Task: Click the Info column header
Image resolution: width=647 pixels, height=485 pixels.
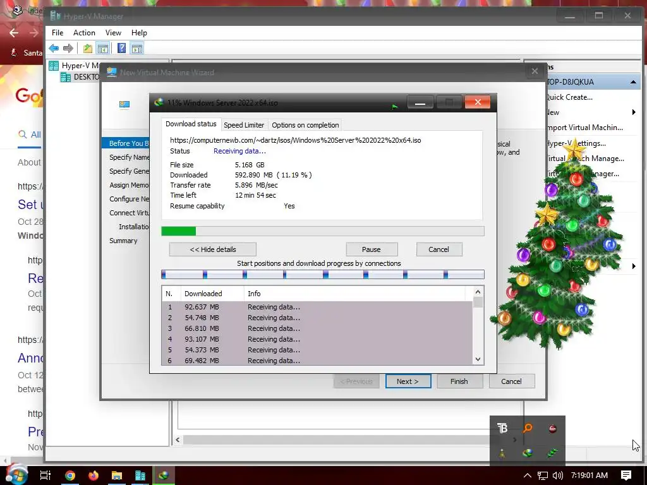Action: [354, 294]
